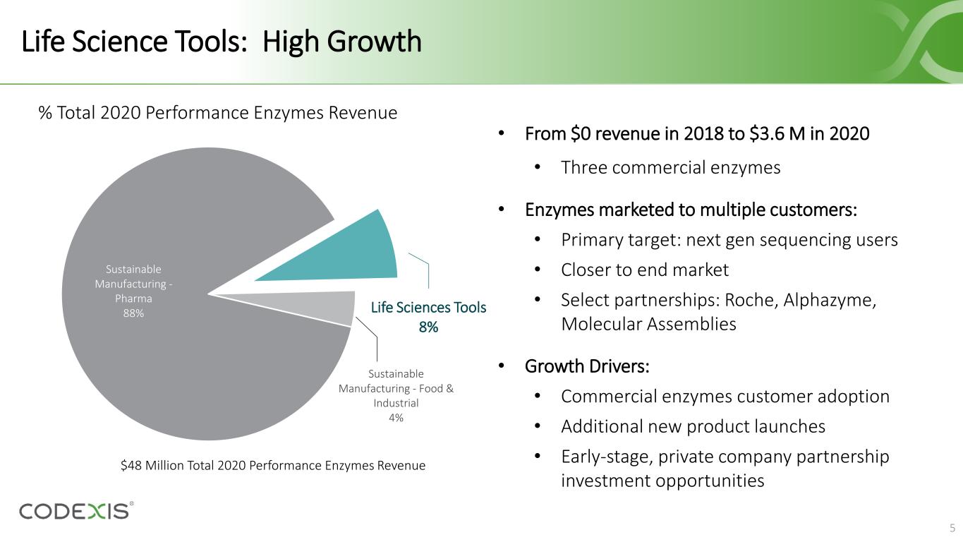Select the Three commercial enzymes sub-bullet
Image resolution: width=963 pixels, height=542 pixels.
tap(670, 168)
